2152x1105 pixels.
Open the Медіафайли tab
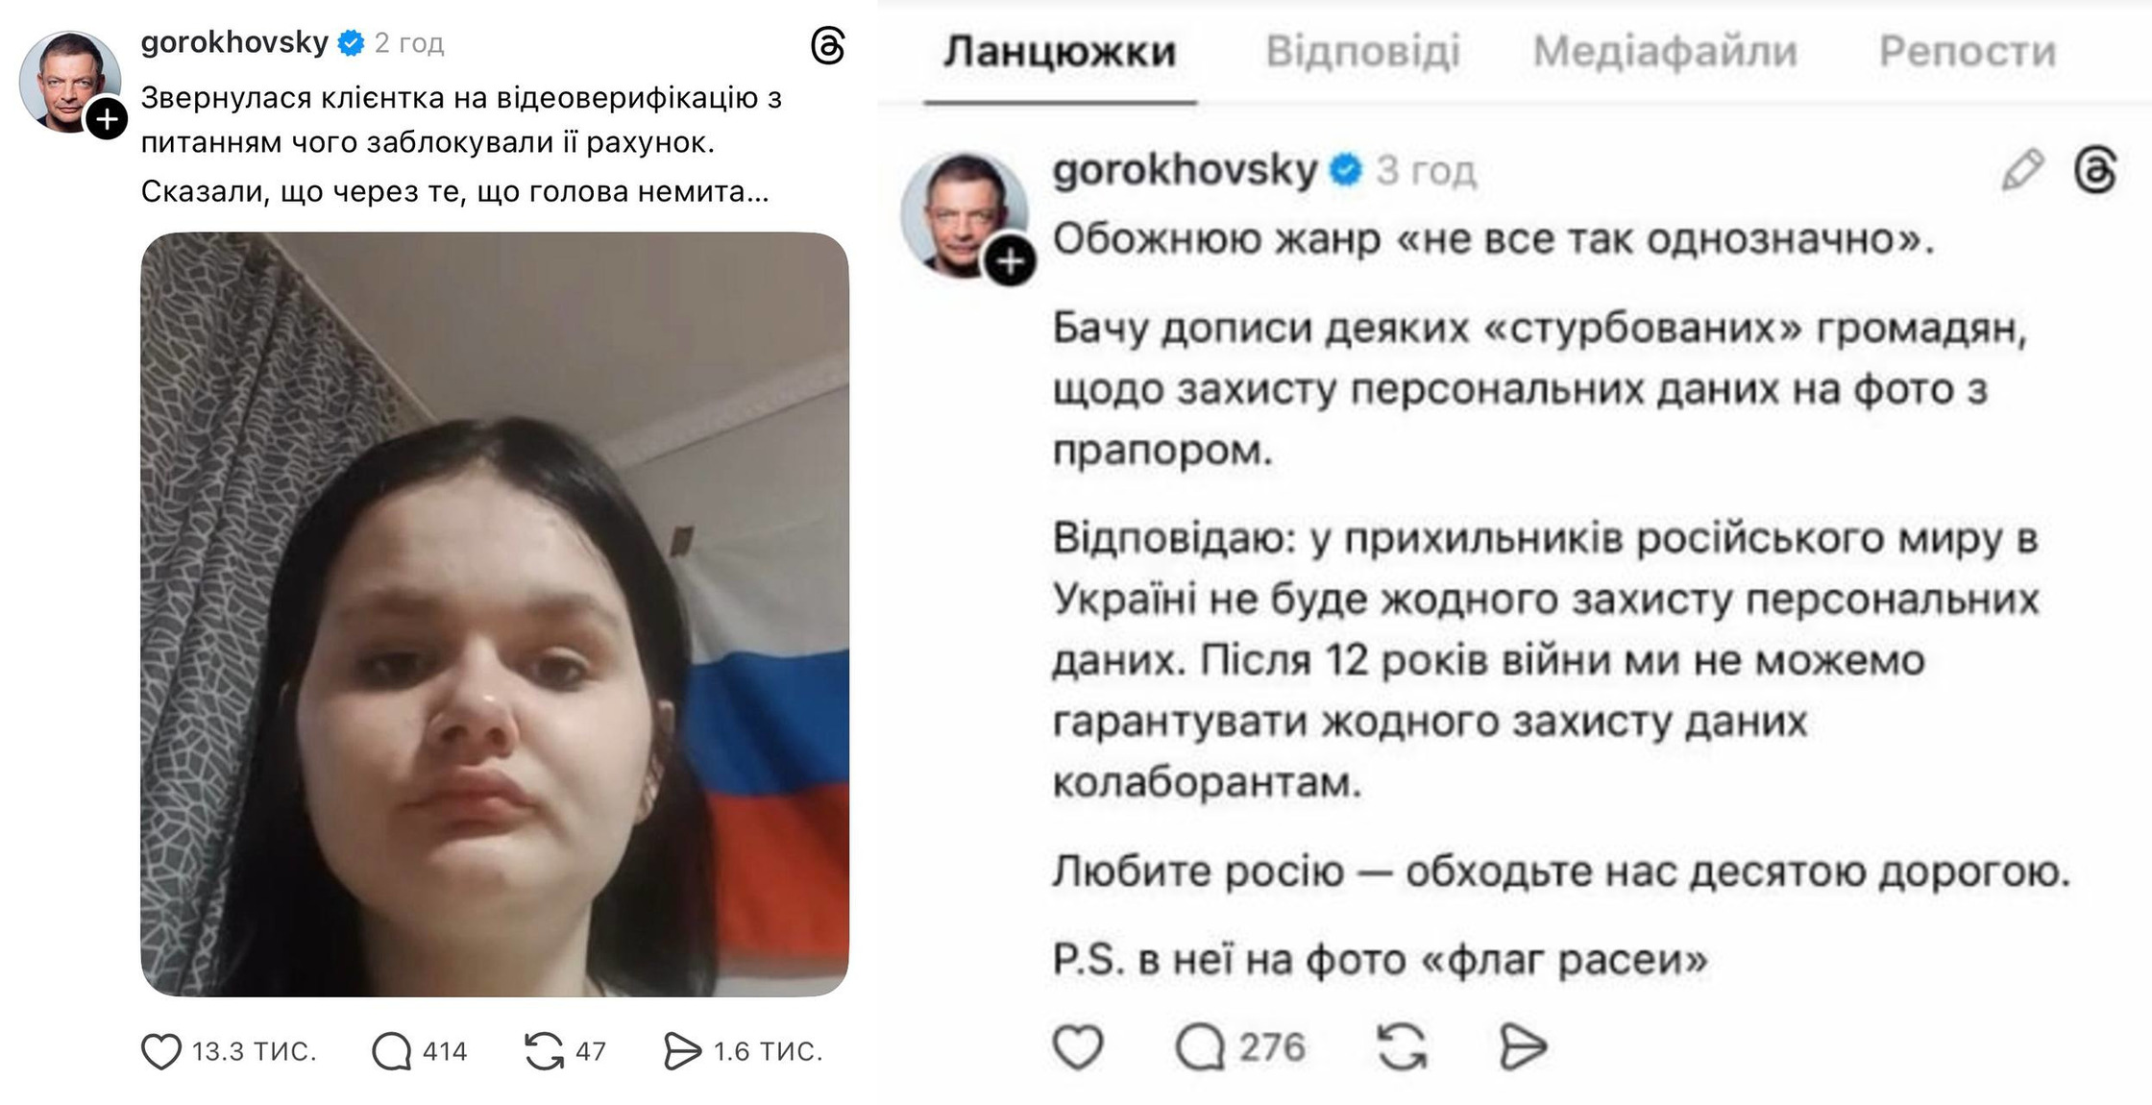1665,52
